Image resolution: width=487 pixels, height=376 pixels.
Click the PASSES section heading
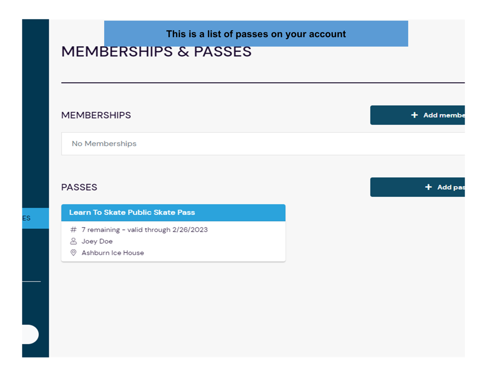(x=79, y=187)
